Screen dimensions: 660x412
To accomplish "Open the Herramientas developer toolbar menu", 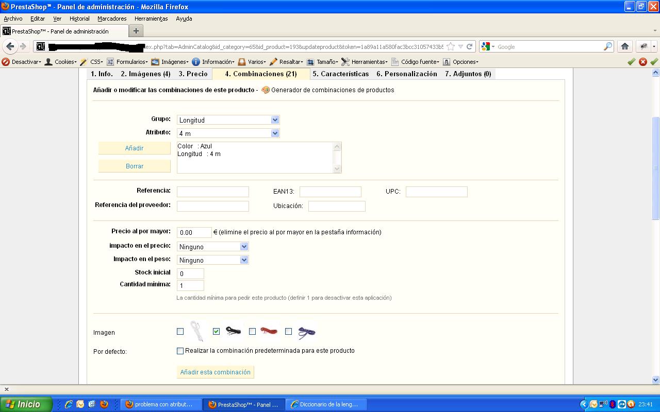I will pos(365,62).
